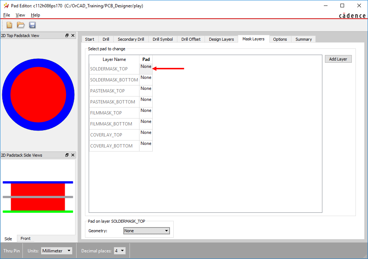Go to the Drill Symbol tab

point(163,39)
